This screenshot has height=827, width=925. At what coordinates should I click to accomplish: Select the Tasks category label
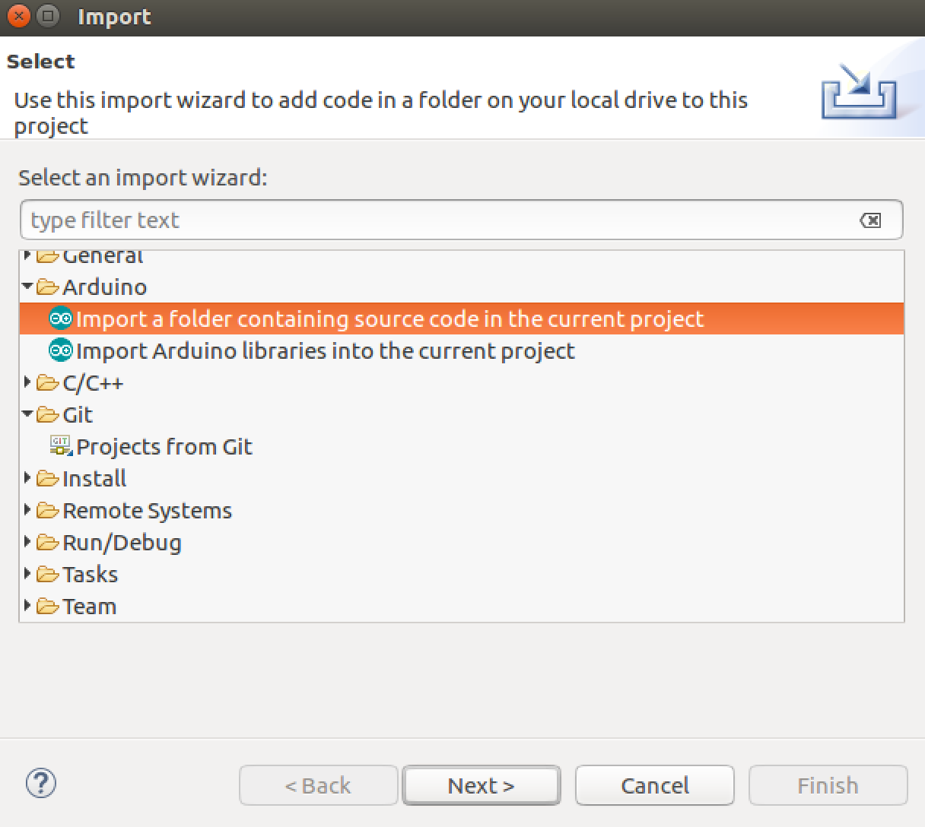point(90,575)
